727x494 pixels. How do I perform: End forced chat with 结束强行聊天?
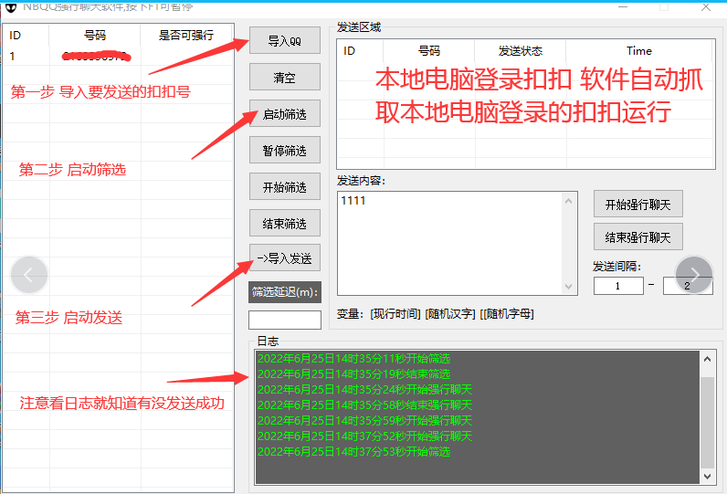tap(638, 236)
